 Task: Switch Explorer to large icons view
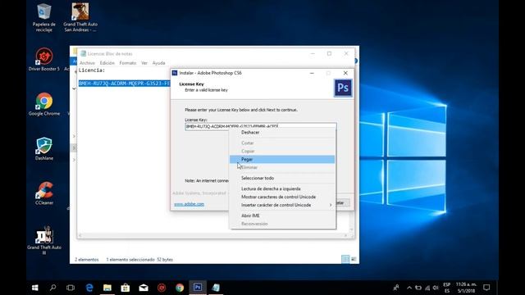point(354,259)
